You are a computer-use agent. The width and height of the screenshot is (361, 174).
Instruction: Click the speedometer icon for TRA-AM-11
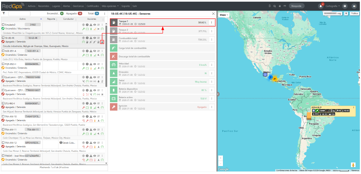[102, 134]
